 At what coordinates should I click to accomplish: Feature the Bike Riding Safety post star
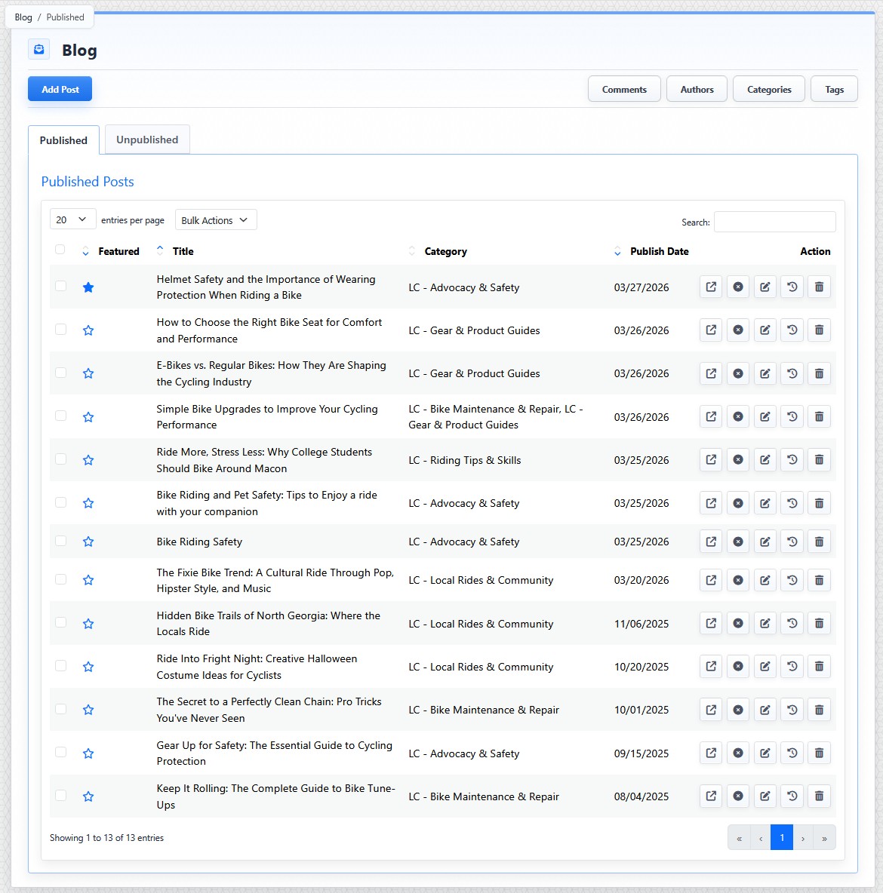pos(88,542)
